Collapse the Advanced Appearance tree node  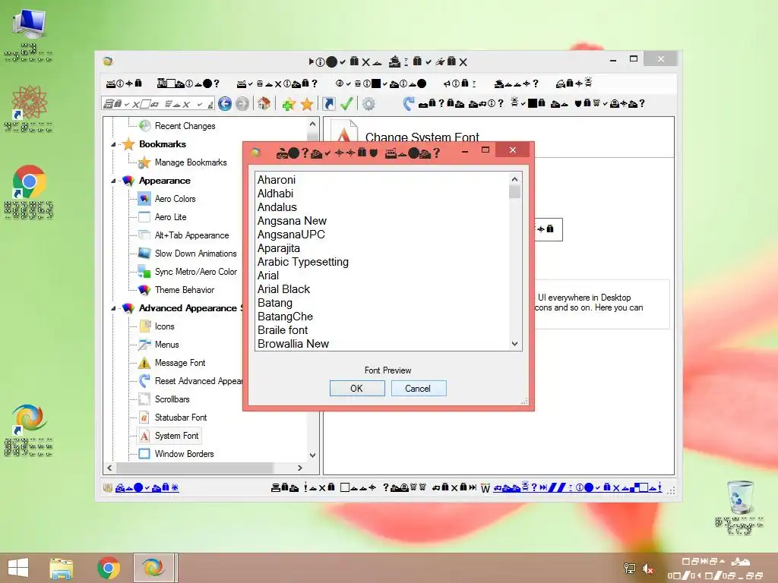(113, 308)
